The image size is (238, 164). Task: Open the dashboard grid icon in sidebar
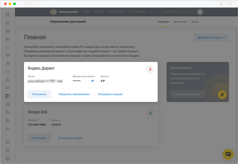(x=7, y=15)
